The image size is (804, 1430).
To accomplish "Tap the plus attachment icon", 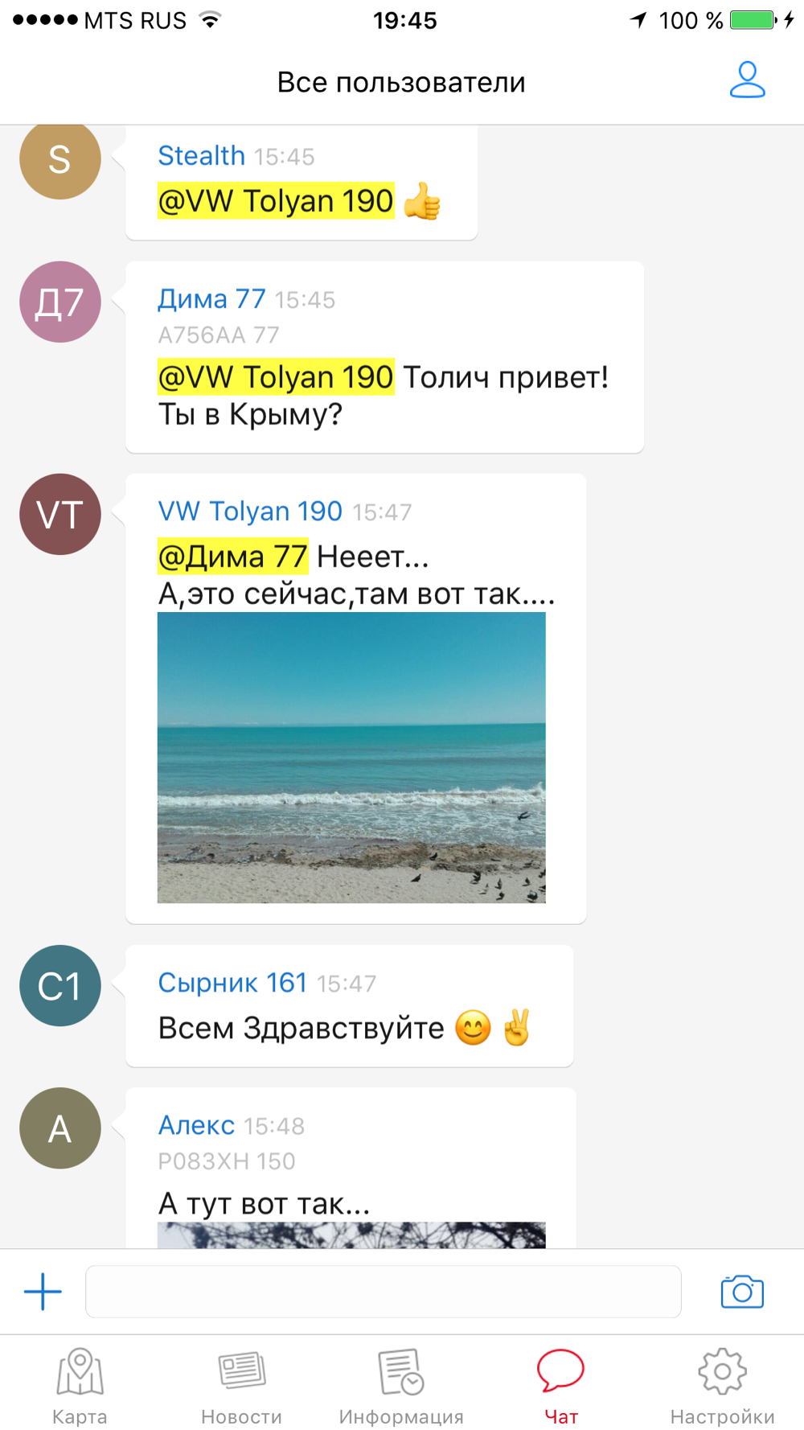I will [43, 1292].
